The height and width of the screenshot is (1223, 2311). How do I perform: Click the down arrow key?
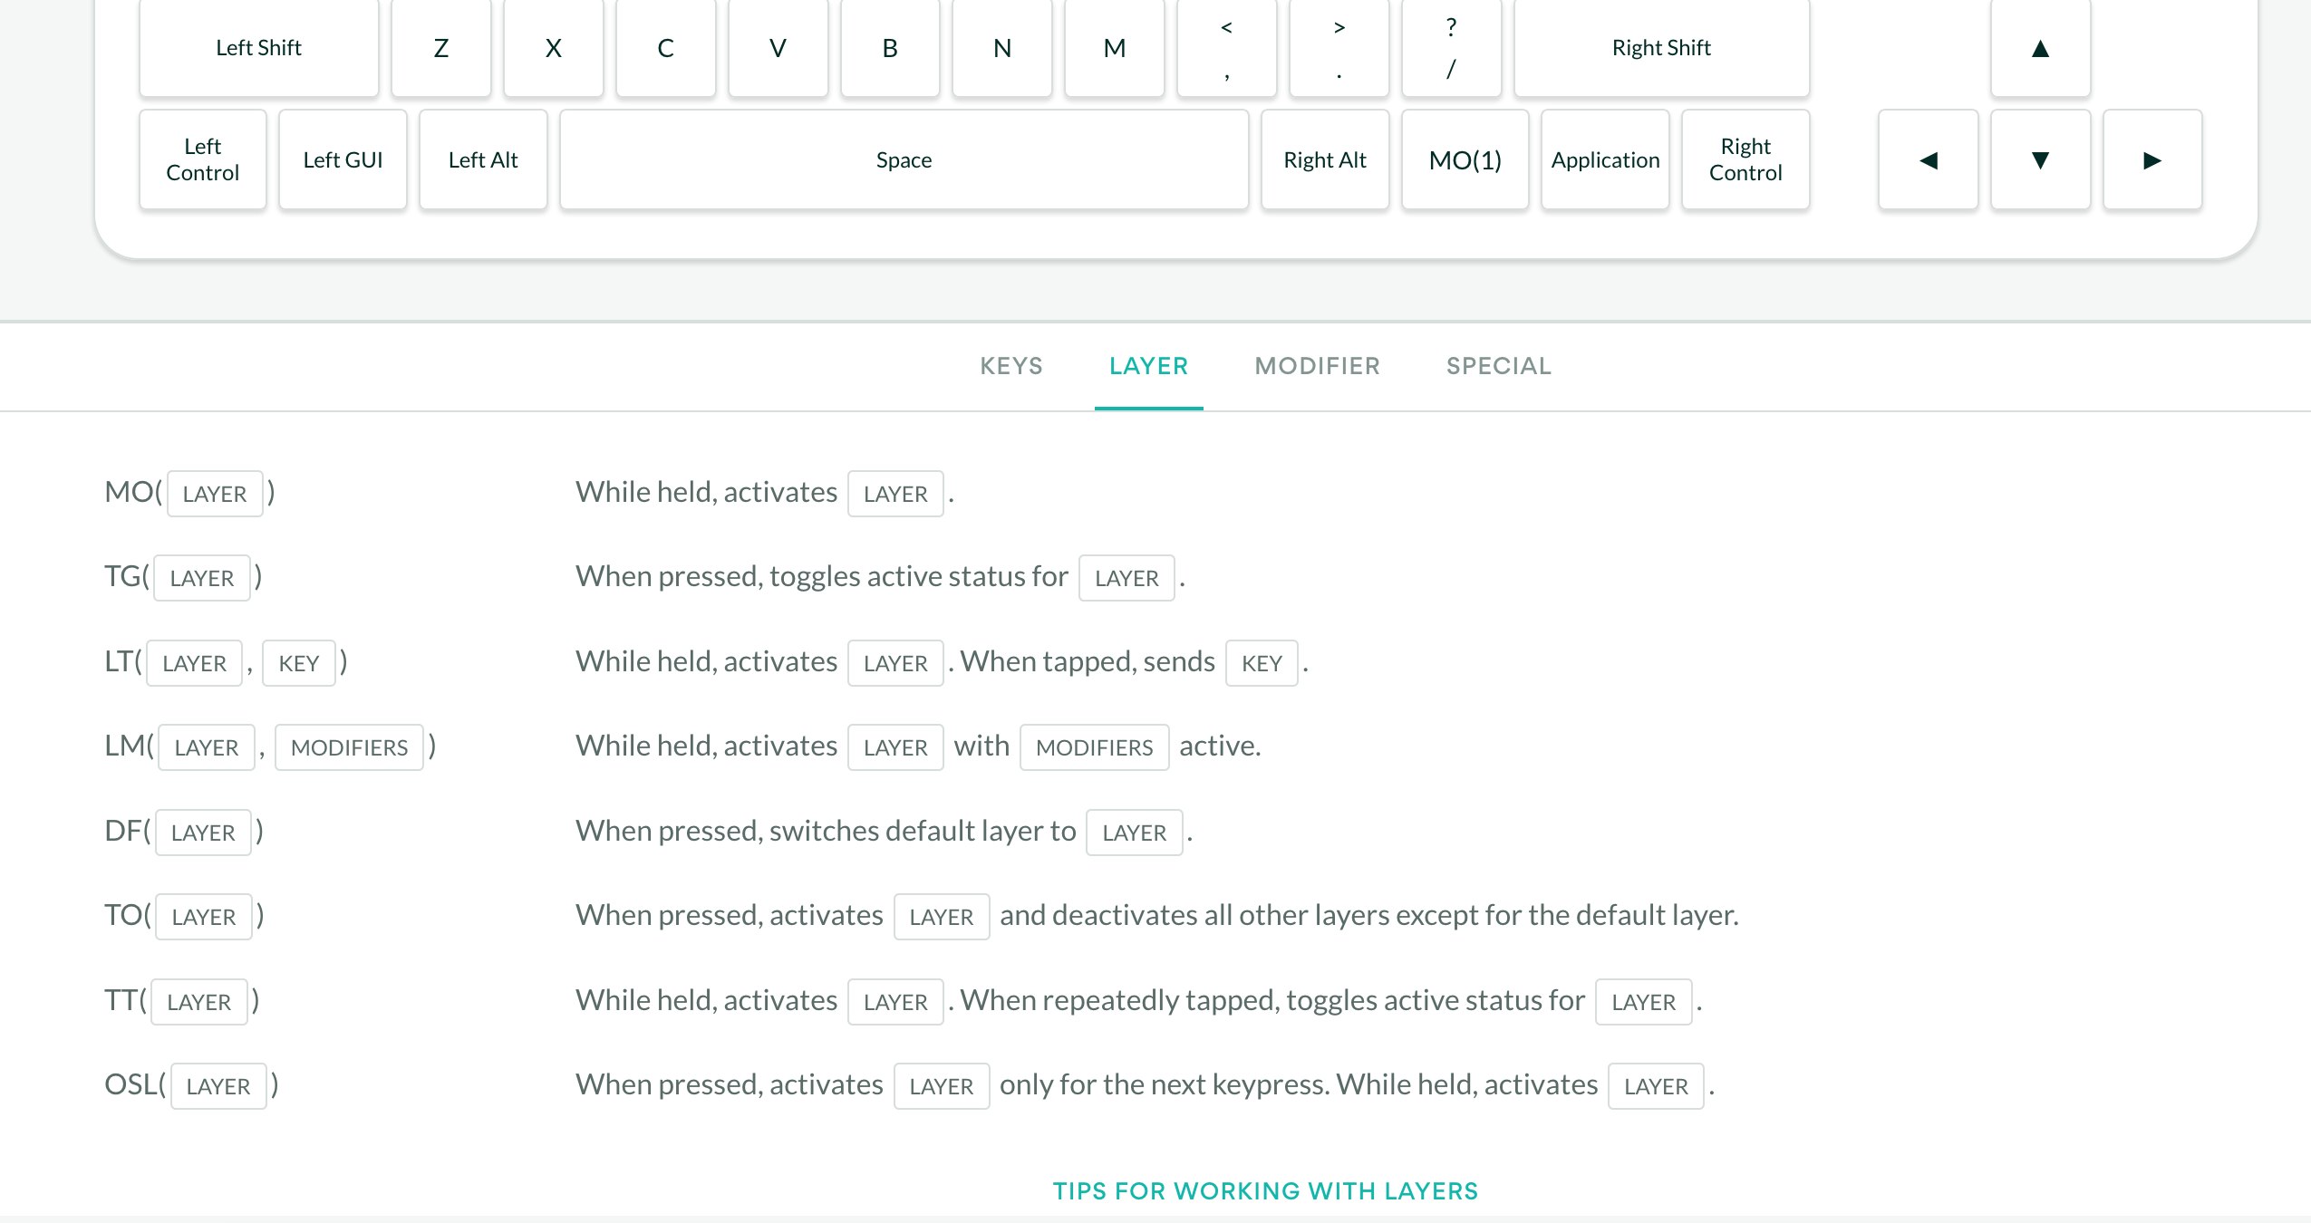coord(2039,160)
